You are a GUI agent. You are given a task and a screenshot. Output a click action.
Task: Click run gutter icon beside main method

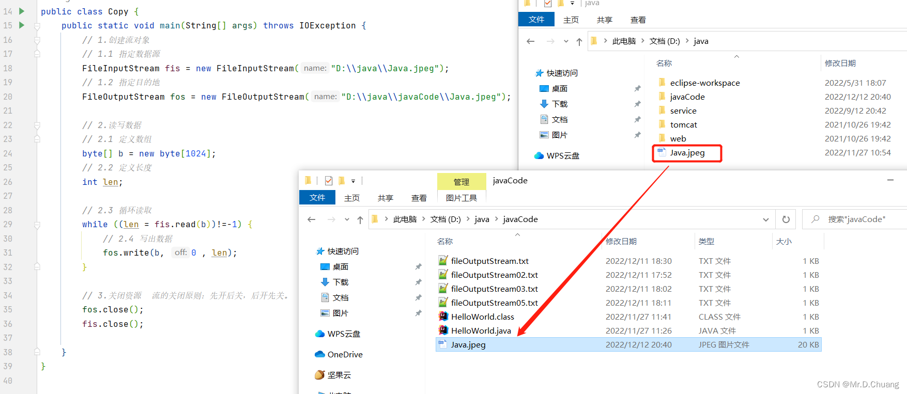[x=21, y=25]
